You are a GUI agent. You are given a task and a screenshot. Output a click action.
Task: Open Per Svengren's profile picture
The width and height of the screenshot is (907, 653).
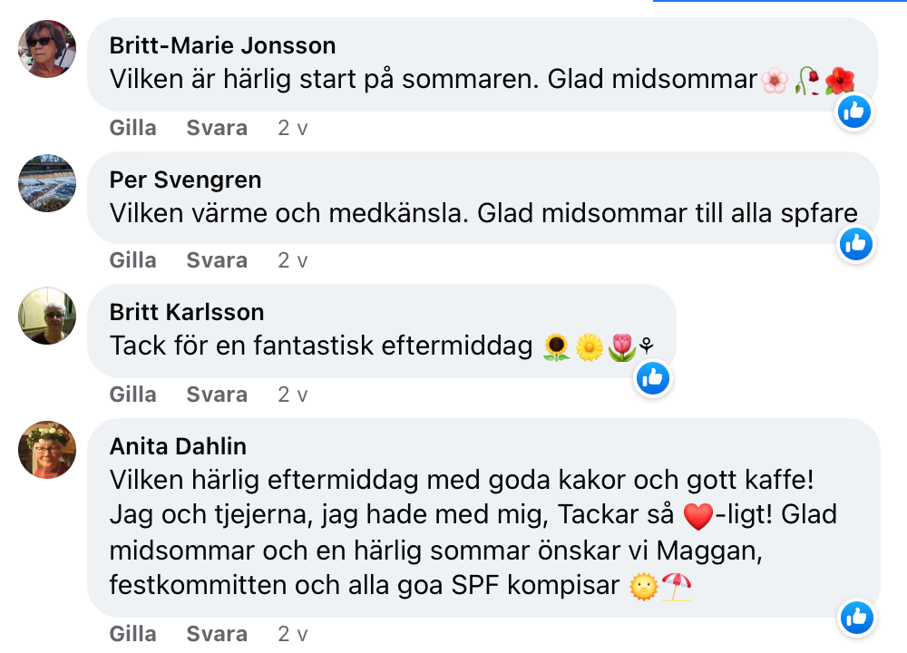[47, 182]
